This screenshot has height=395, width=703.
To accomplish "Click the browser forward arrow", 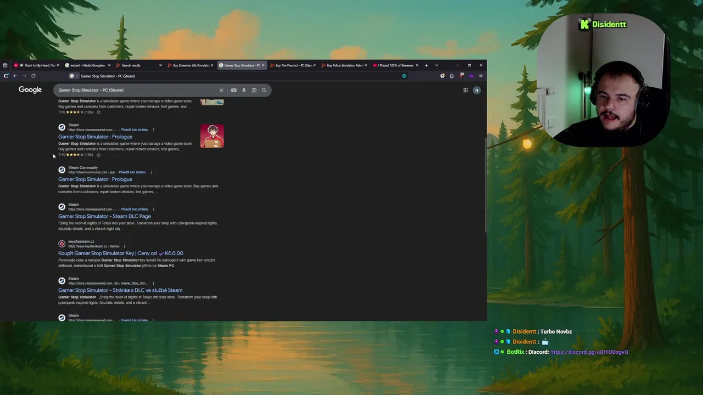I will click(x=24, y=76).
